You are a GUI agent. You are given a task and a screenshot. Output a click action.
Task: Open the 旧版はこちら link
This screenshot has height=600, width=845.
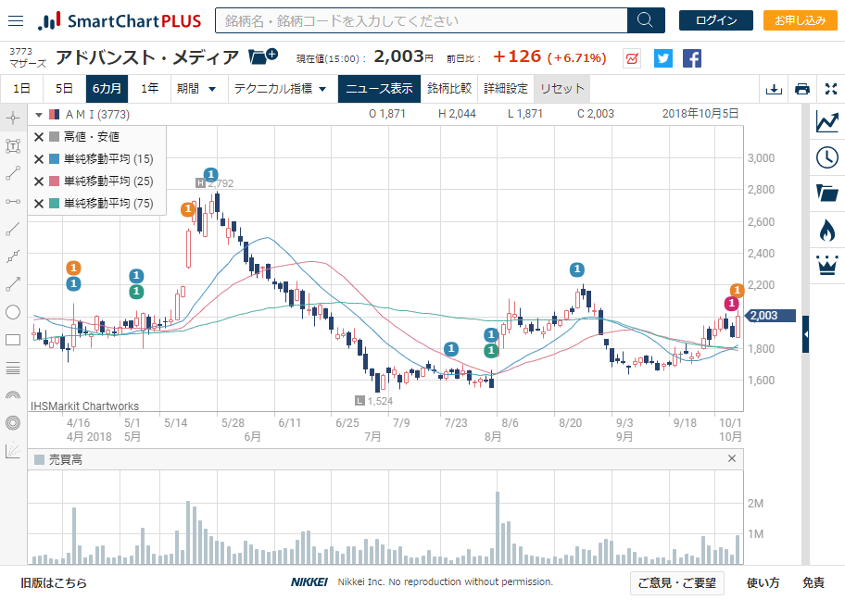[x=54, y=582]
